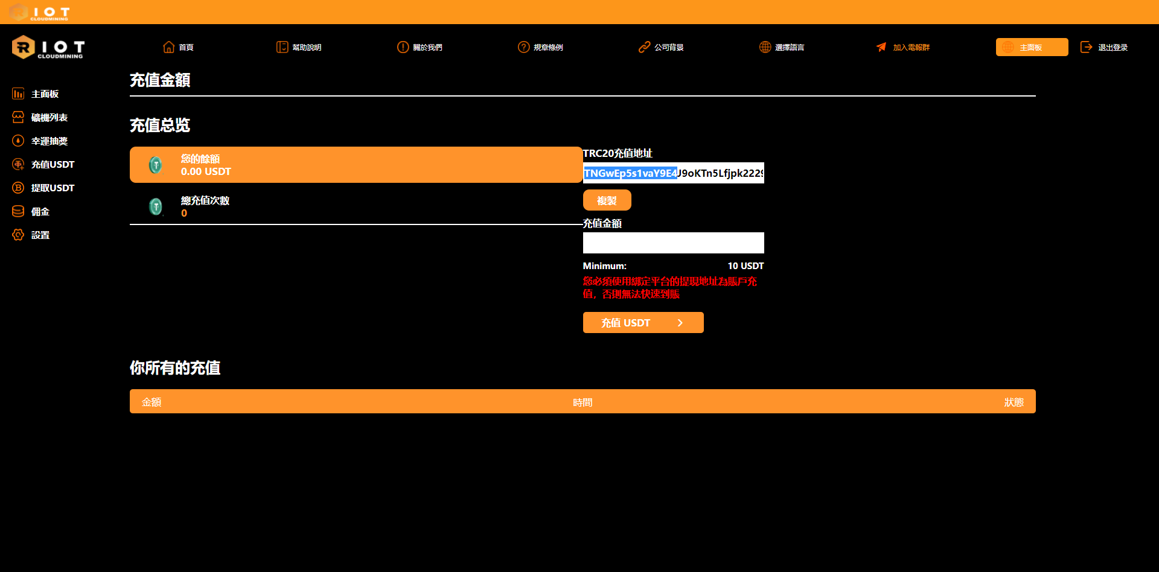This screenshot has width=1159, height=572.
Task: Click the home icon in top navigation
Action: tap(169, 47)
